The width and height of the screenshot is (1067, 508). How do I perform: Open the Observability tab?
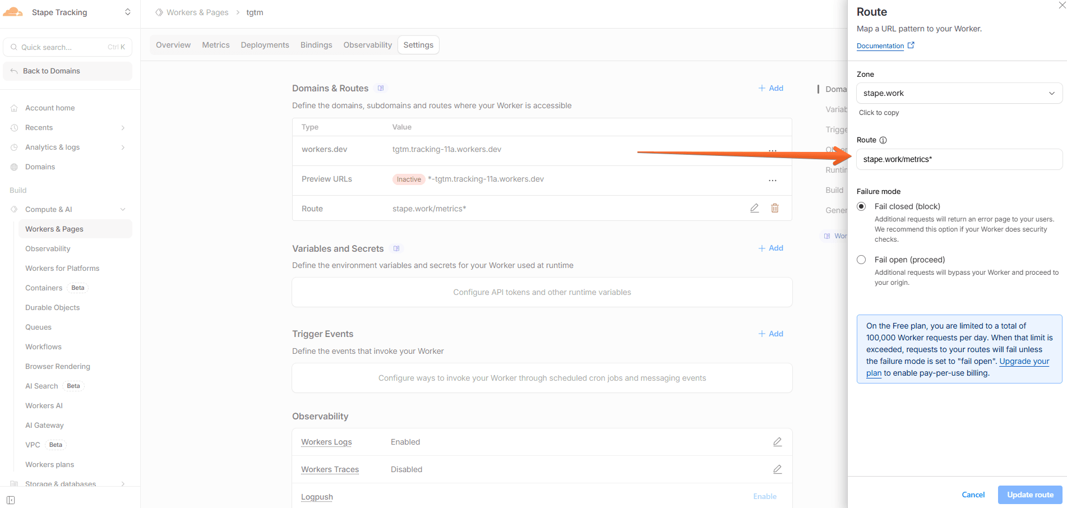[367, 45]
